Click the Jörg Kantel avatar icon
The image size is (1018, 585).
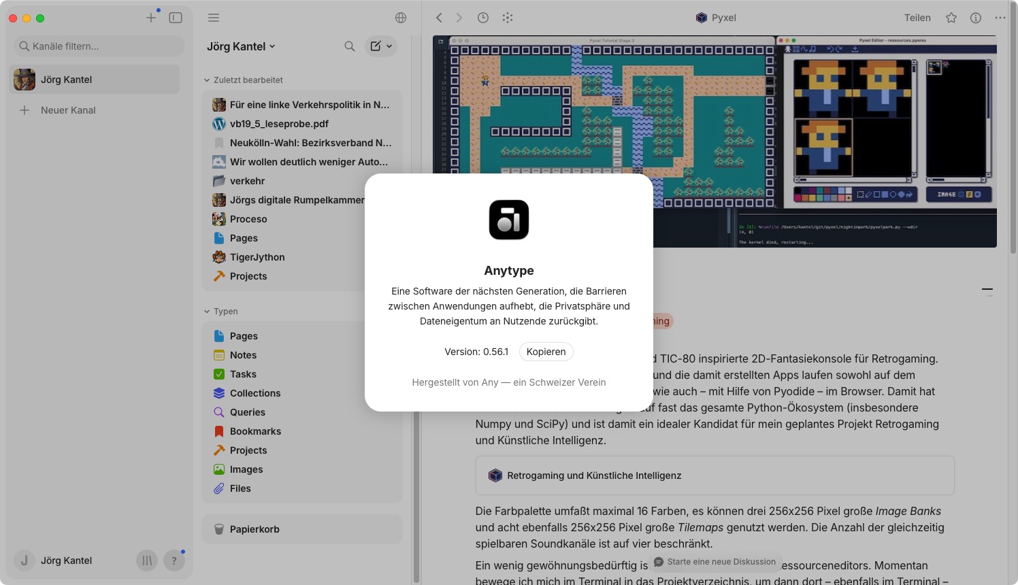[24, 80]
